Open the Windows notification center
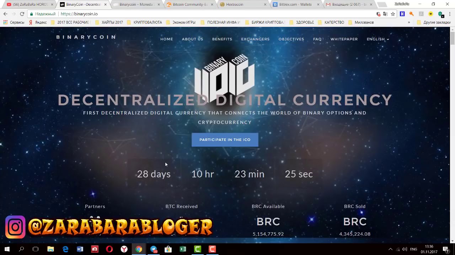Viewport: 455px width, 255px height. [x=446, y=249]
